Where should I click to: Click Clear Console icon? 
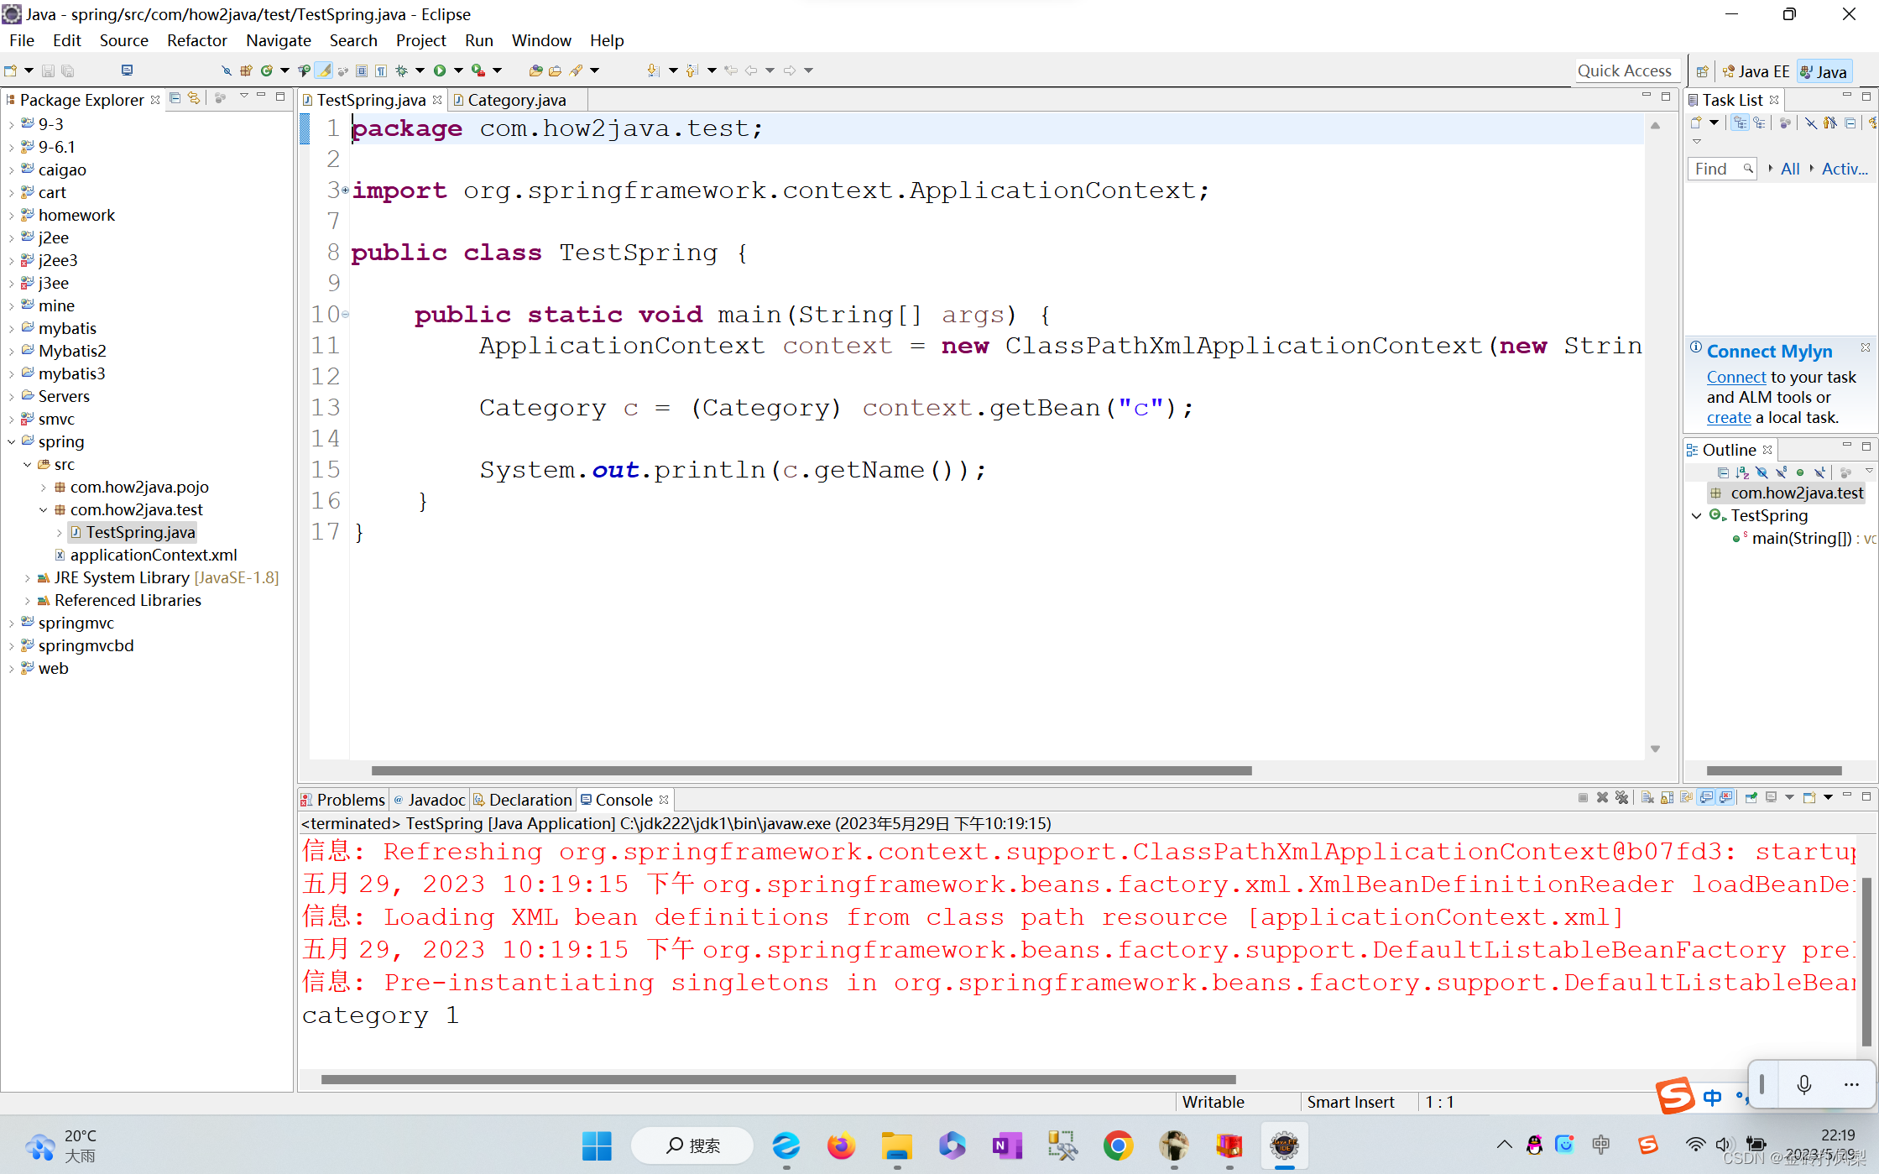click(1647, 797)
